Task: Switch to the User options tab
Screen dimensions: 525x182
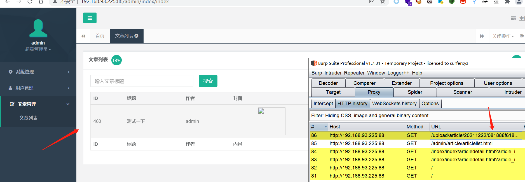Action: (498, 83)
